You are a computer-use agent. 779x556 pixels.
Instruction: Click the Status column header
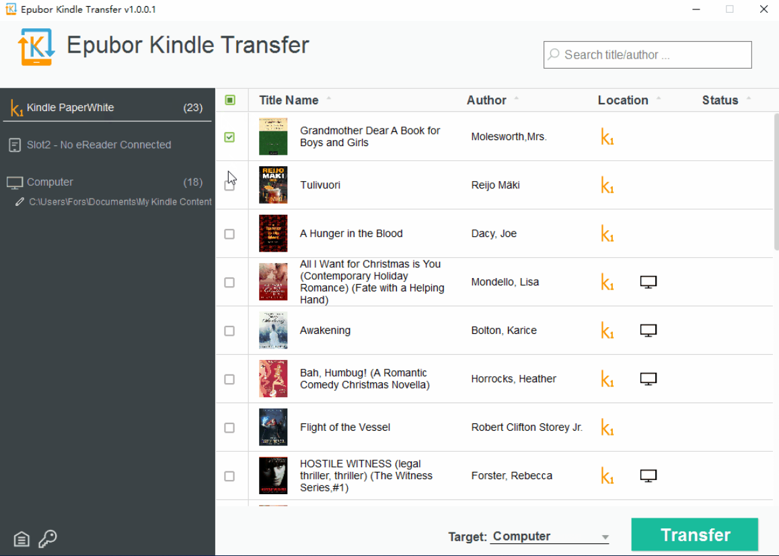(720, 100)
